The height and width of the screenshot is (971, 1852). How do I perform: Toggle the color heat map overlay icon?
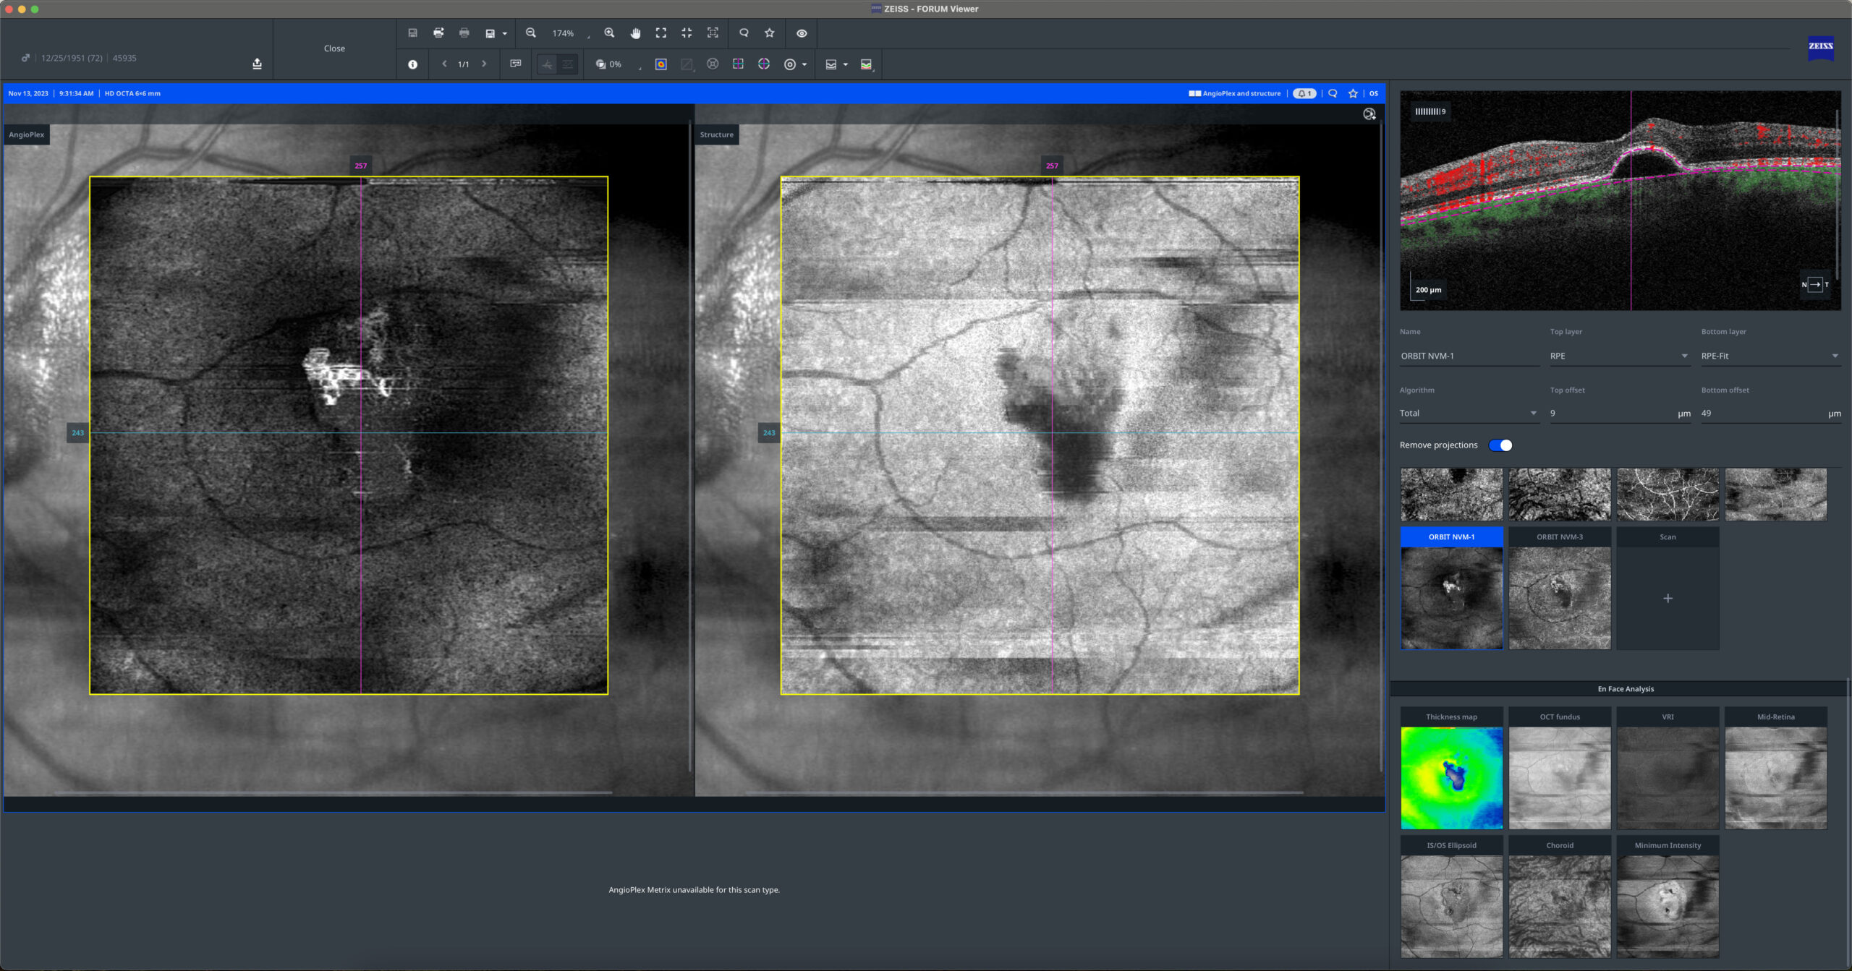point(661,64)
